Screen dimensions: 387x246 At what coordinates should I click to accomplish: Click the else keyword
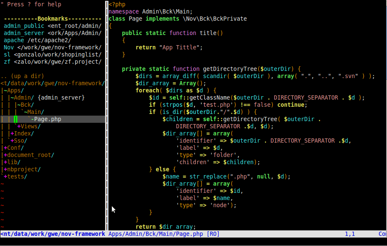tap(162, 169)
